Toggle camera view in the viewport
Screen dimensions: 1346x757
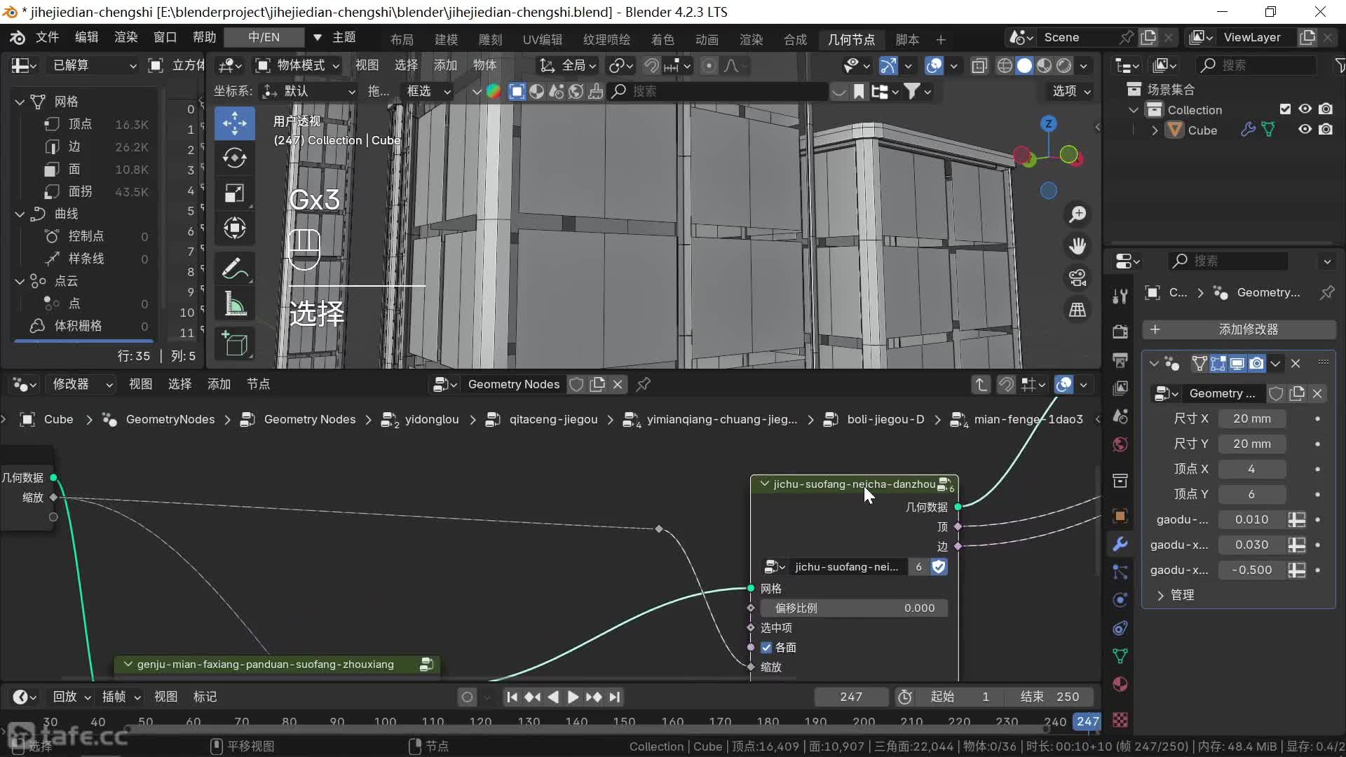coord(1078,278)
